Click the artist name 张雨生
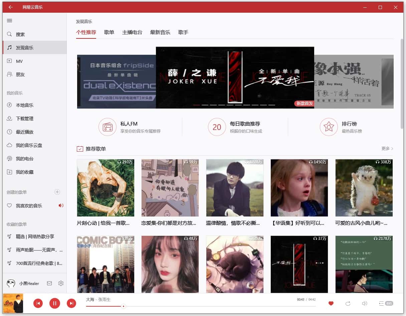The height and width of the screenshot is (316, 406). click(x=104, y=300)
